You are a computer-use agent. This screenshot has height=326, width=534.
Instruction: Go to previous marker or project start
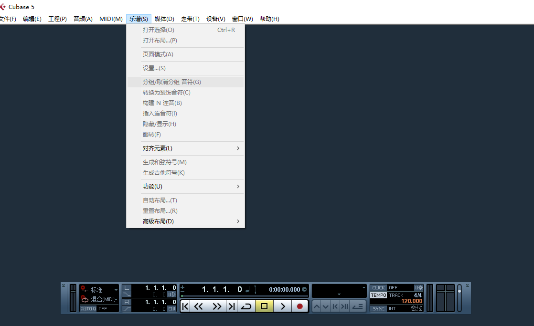pyautogui.click(x=185, y=306)
